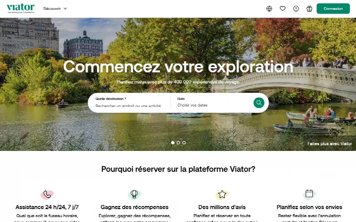
Task: Click the Commencez votre exploration headline
Action: [178, 67]
